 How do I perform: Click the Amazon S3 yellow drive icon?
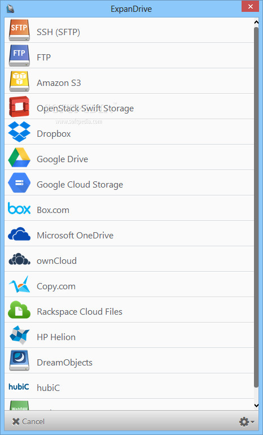click(19, 81)
